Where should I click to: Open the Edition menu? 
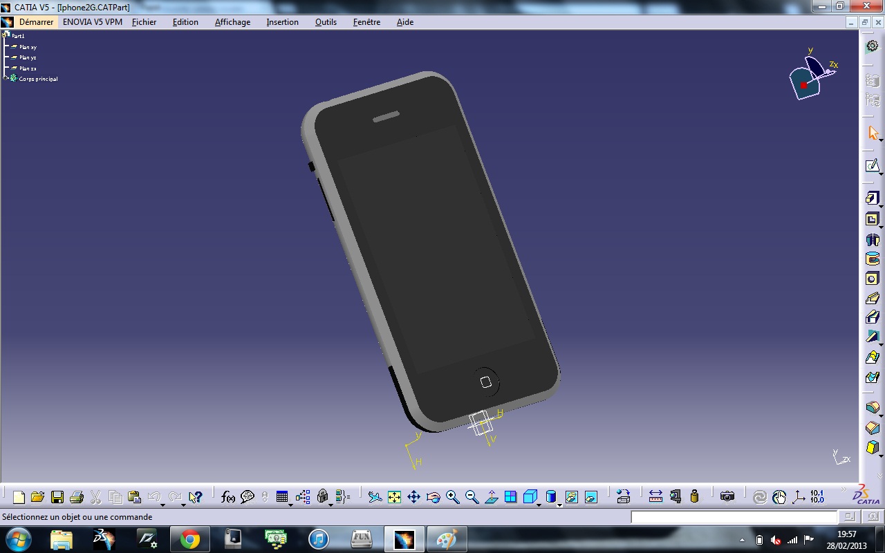point(185,22)
